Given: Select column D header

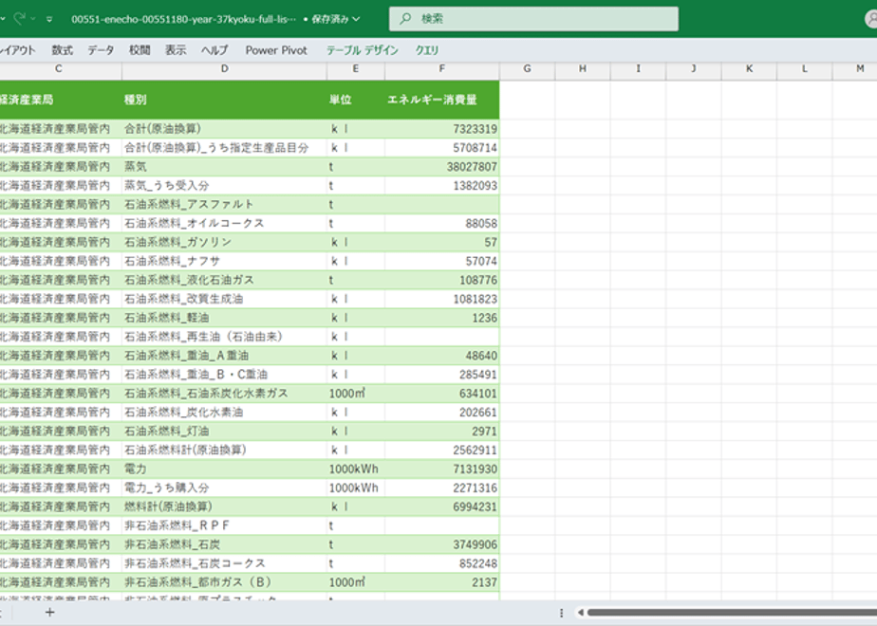Looking at the screenshot, I should pyautogui.click(x=224, y=68).
